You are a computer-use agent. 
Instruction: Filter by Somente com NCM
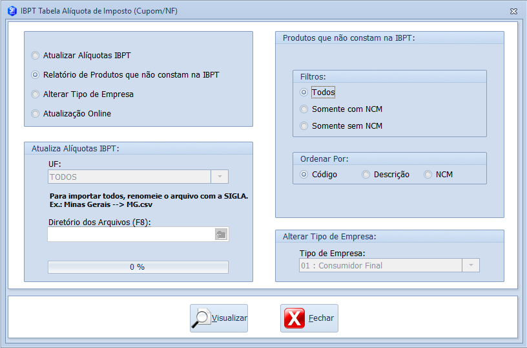[304, 109]
